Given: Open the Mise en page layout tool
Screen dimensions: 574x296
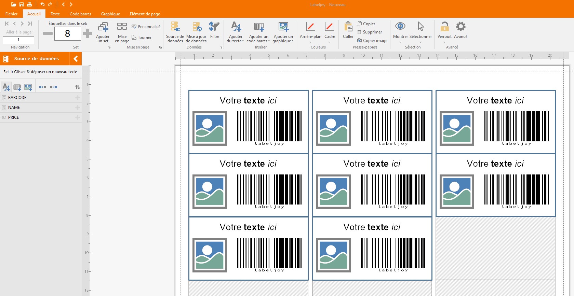Looking at the screenshot, I should tap(122, 27).
